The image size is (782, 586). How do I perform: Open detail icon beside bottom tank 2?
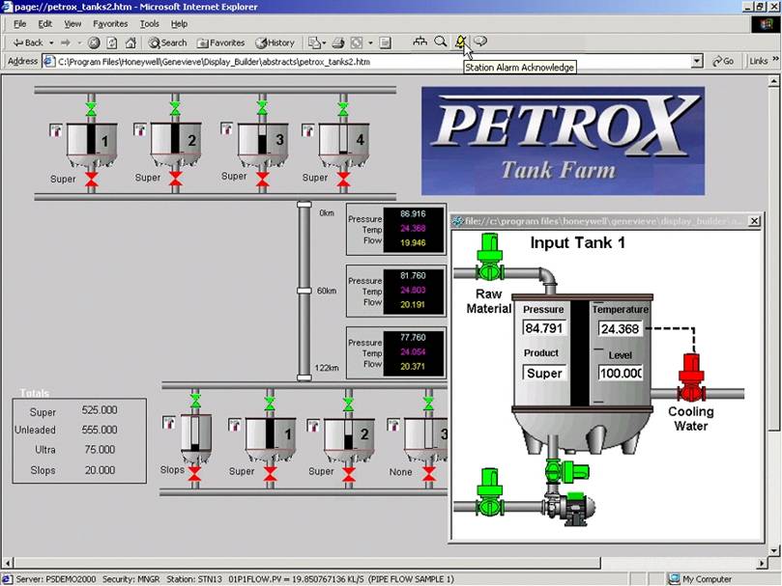click(x=313, y=426)
